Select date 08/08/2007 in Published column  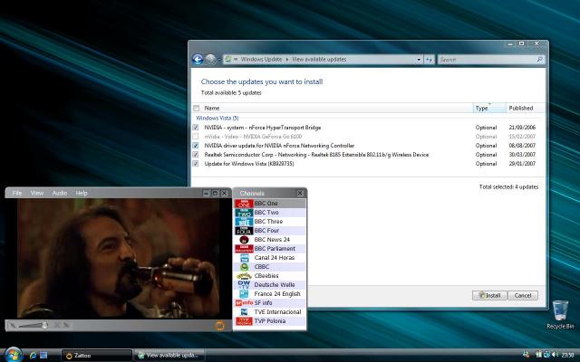tap(522, 146)
